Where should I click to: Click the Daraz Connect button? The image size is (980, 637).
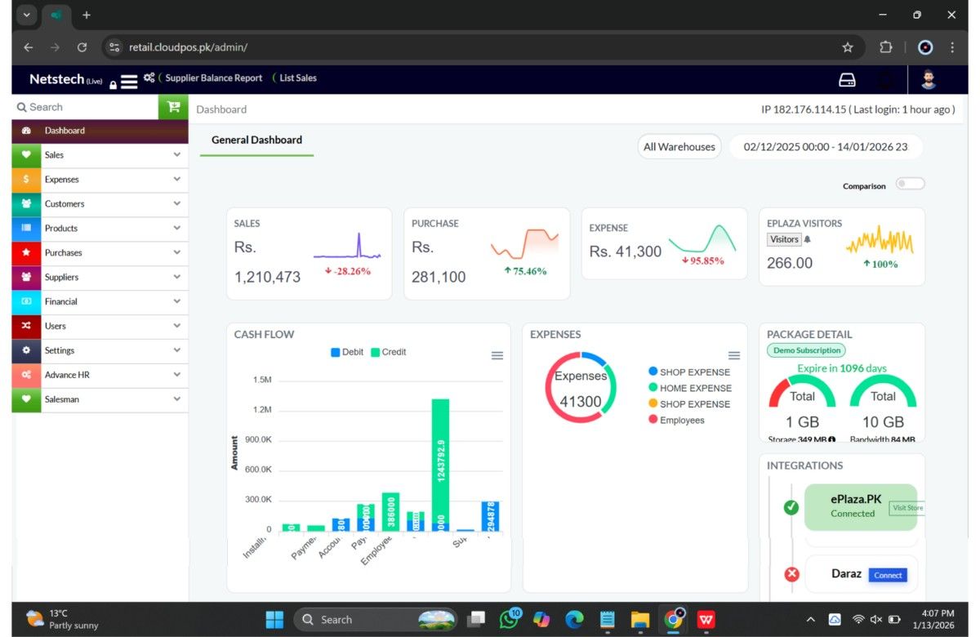click(x=888, y=575)
